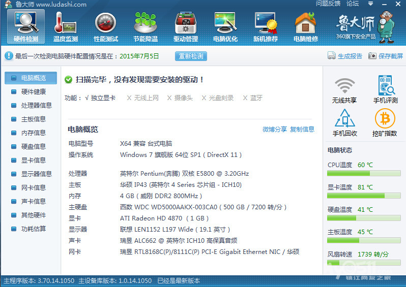Go to 驱动管理 driver management
Screen dimensions: 406x287
(x=185, y=26)
